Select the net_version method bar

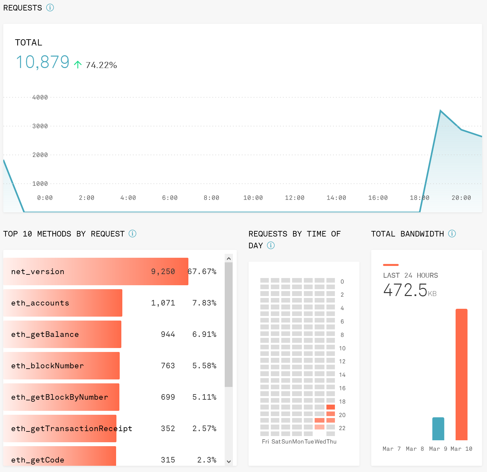tap(95, 271)
